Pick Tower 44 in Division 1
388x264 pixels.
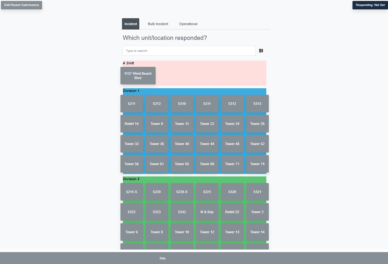click(207, 144)
